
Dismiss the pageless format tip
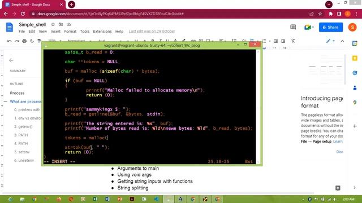coord(339,152)
